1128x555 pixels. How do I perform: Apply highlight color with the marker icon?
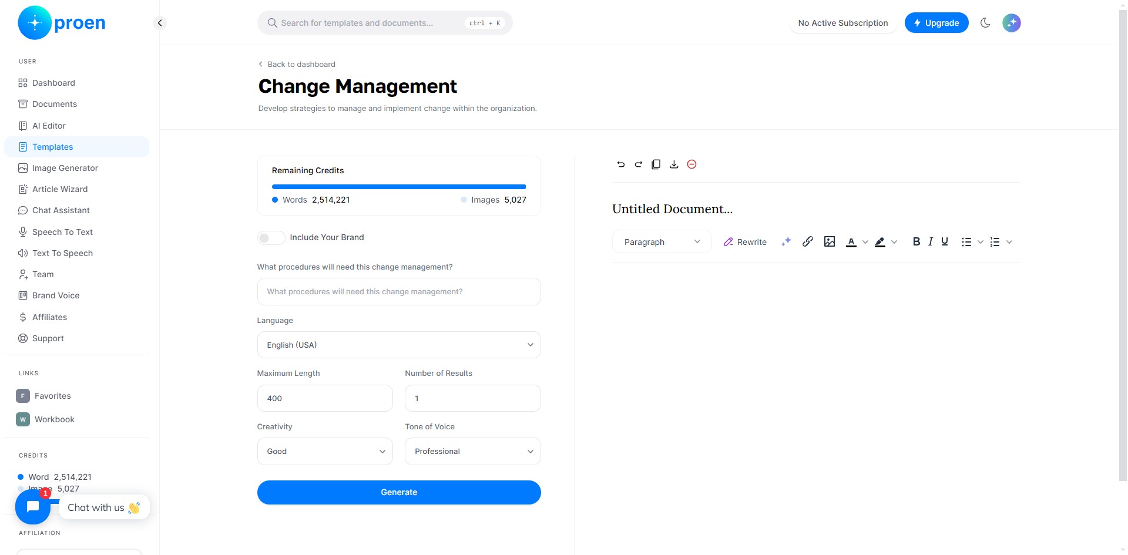tap(880, 242)
